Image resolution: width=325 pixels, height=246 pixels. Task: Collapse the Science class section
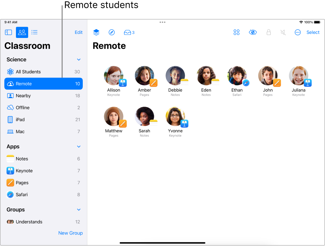pyautogui.click(x=79, y=60)
